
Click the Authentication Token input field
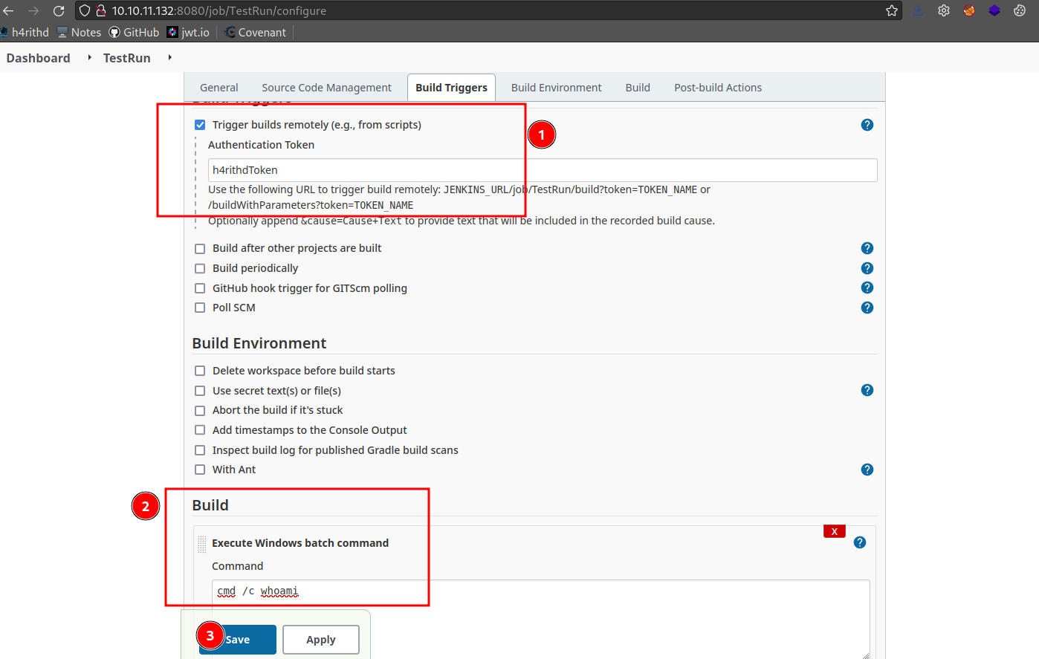[543, 170]
